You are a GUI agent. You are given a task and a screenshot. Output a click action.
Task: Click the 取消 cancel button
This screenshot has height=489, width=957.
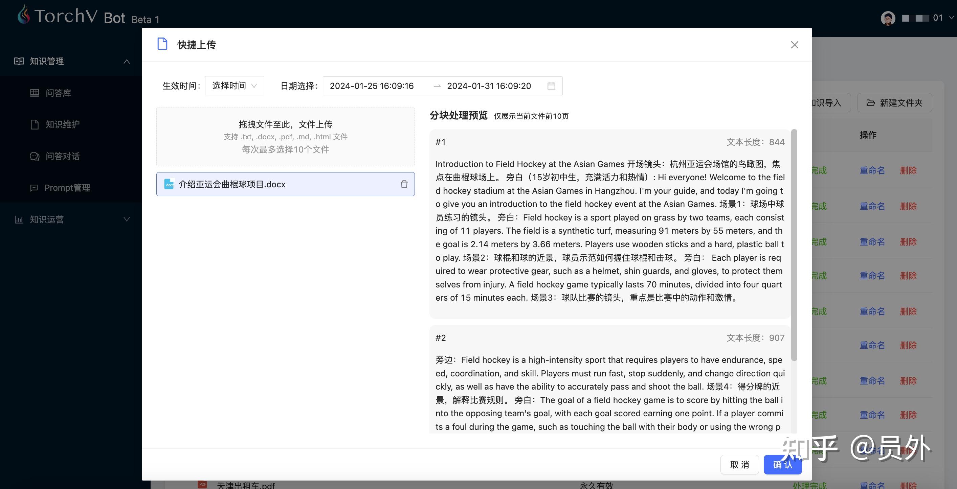pyautogui.click(x=739, y=465)
